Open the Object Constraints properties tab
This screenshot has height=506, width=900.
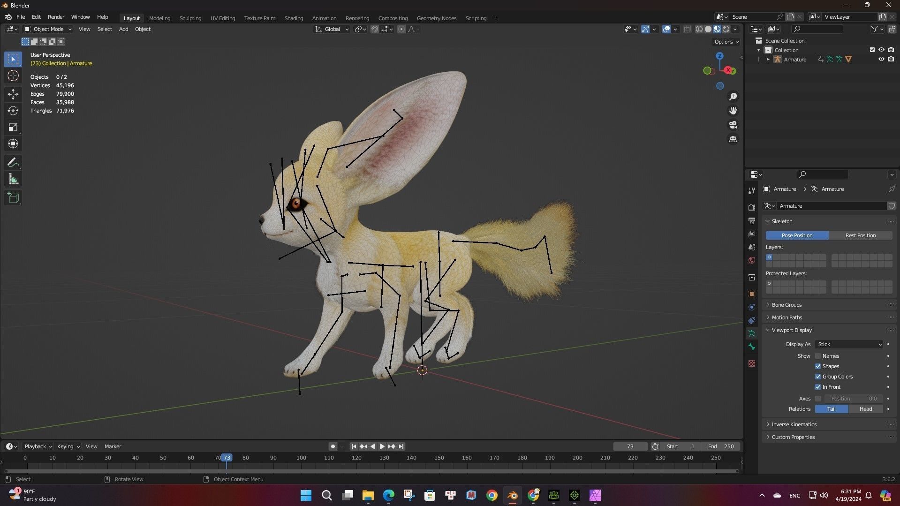click(752, 320)
